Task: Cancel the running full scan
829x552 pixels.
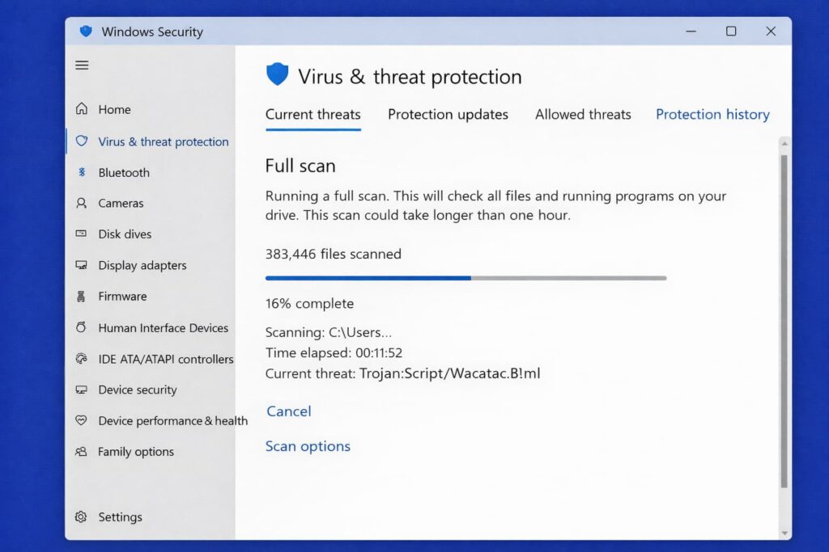Action: point(288,411)
